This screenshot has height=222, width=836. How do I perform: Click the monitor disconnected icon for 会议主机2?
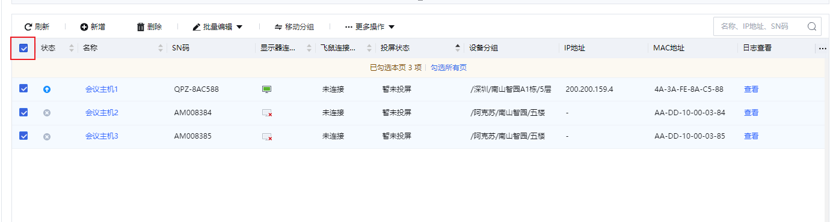pyautogui.click(x=267, y=113)
